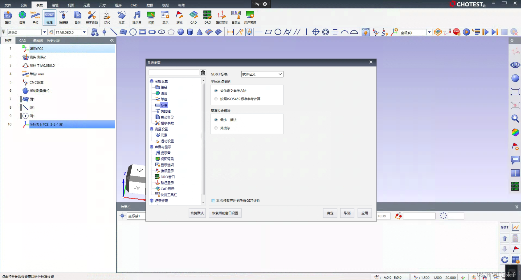Open the 模拟 menu
521x280 pixels.
click(x=166, y=5)
